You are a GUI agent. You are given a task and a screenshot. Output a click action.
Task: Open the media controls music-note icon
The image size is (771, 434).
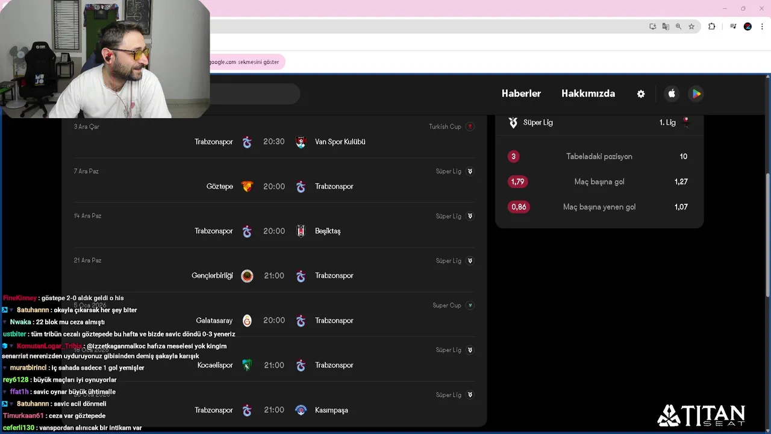coord(732,27)
